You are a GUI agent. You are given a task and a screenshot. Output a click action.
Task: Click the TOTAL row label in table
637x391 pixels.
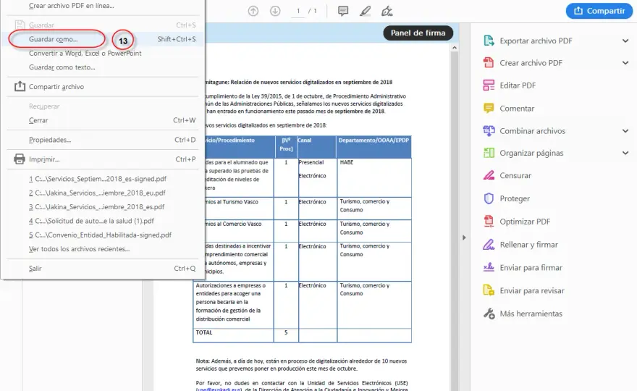[x=204, y=332]
